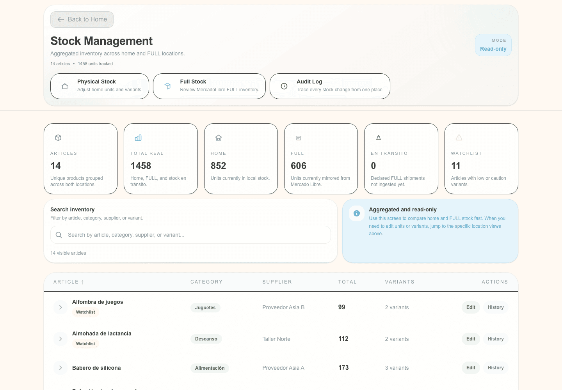Focus the search inventory input field
562x390 pixels.
(x=190, y=235)
